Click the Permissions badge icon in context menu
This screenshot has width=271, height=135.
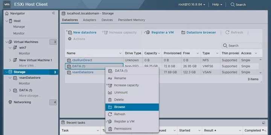coord(110,129)
